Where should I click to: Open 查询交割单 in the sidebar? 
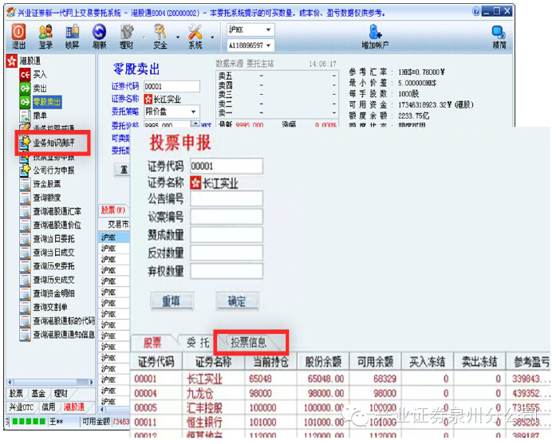pyautogui.click(x=50, y=307)
